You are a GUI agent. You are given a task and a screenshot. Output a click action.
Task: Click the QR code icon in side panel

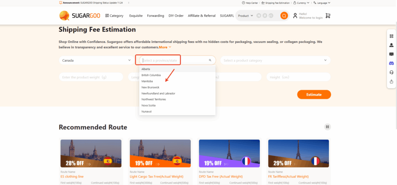coord(392,36)
